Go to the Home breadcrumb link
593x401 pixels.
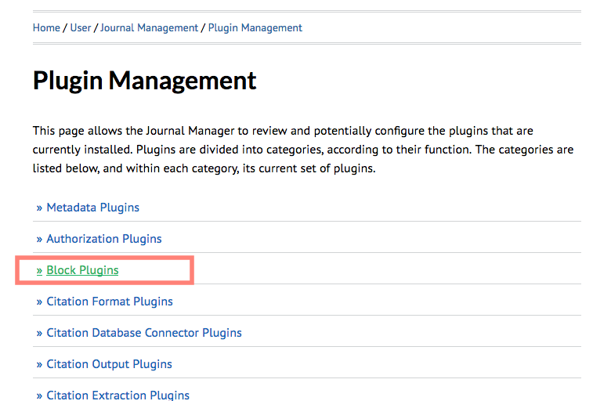click(46, 27)
